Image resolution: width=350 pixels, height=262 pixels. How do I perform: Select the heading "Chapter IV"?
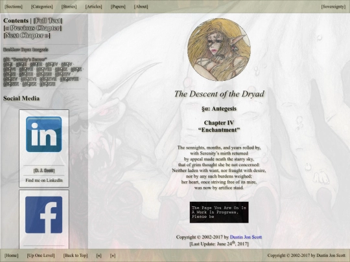[219, 123]
